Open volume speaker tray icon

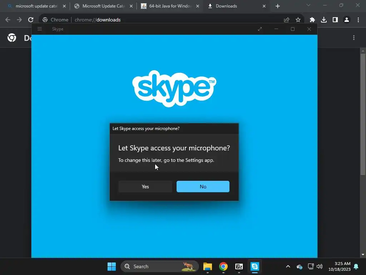320,266
